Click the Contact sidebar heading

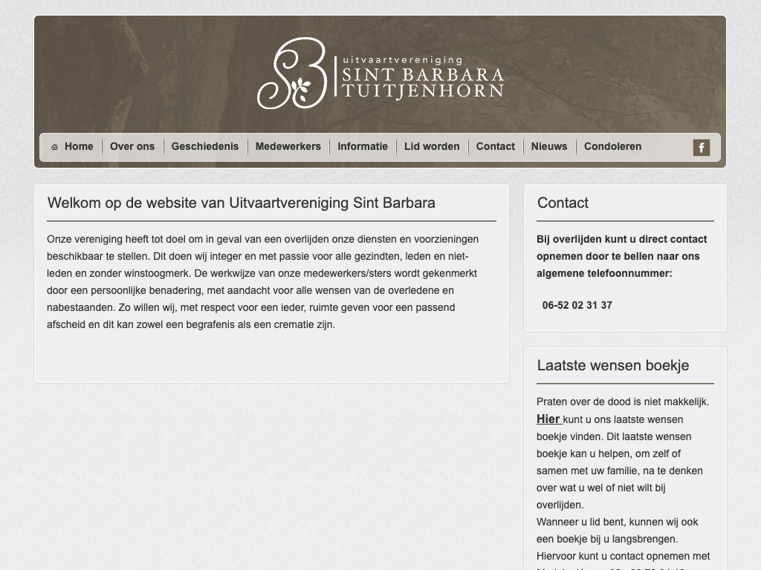563,203
